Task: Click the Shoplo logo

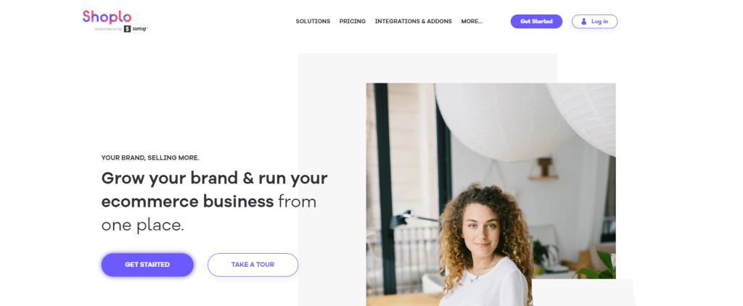Action: 107,17
